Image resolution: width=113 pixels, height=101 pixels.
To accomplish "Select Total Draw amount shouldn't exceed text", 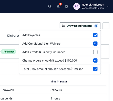I will (x=53, y=69).
